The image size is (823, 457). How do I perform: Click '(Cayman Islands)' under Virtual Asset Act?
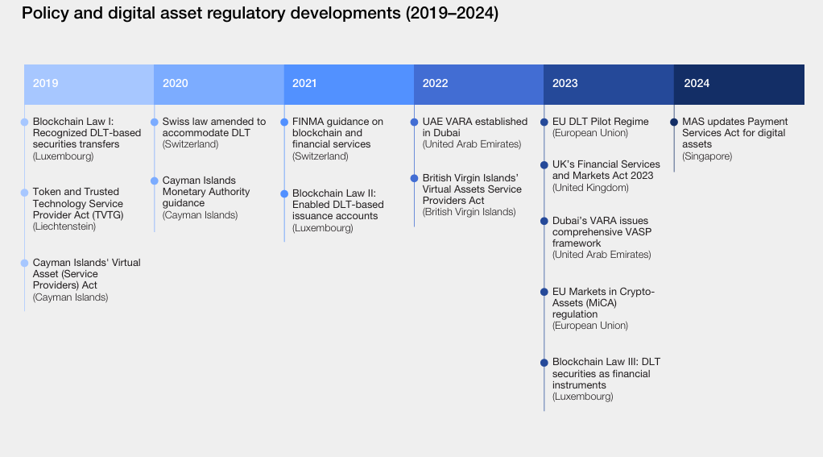coord(70,297)
